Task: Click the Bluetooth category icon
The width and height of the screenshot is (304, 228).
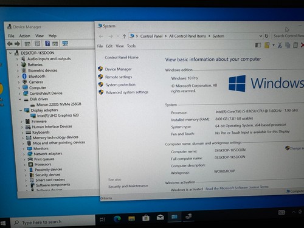Action: click(24, 76)
